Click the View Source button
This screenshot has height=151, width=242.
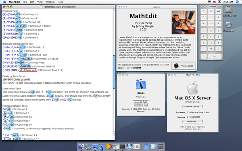pyautogui.click(x=184, y=66)
